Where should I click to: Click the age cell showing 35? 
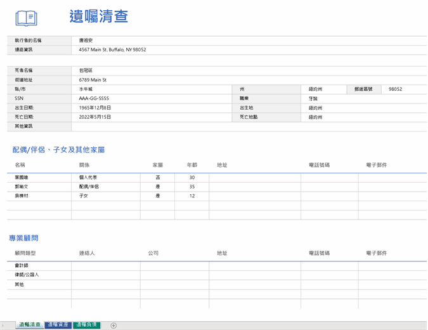[x=191, y=187]
